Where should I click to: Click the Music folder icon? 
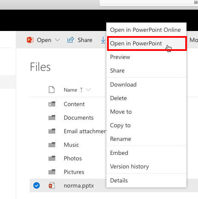(x=52, y=145)
